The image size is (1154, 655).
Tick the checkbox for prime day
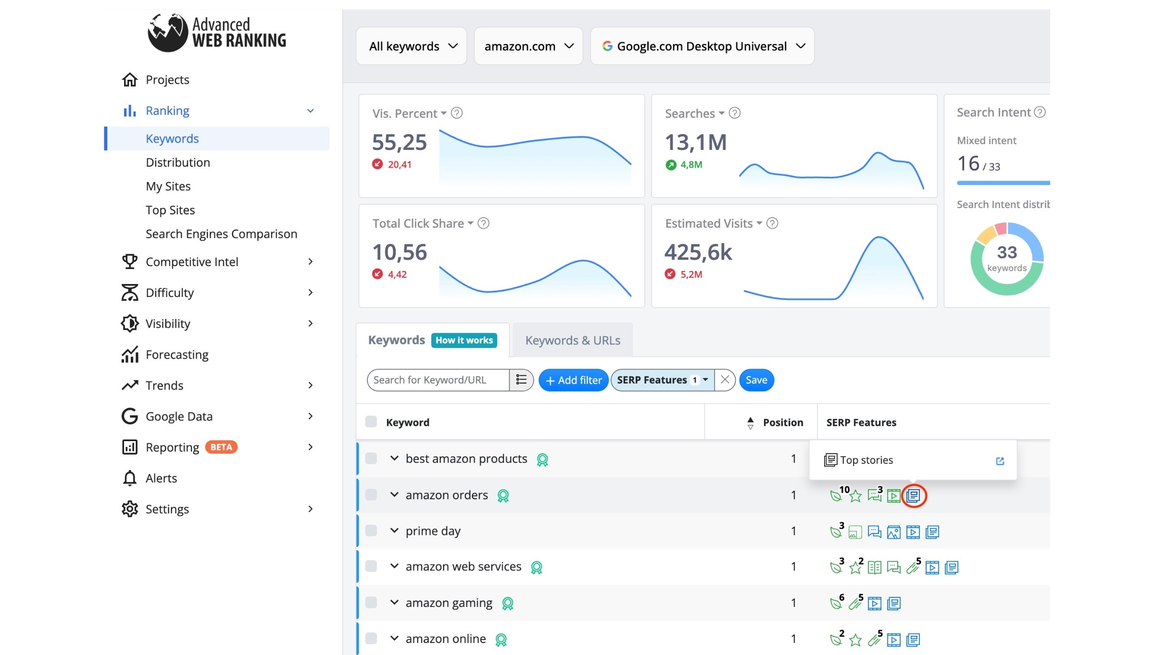pyautogui.click(x=371, y=531)
